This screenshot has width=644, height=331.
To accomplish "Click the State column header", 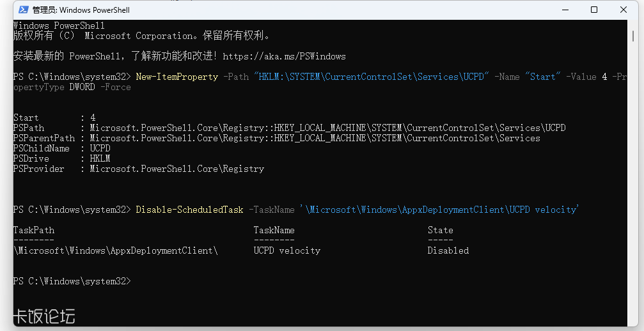I will (x=440, y=230).
